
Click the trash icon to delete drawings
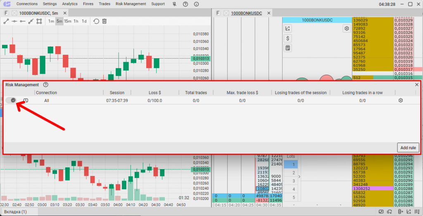[105, 21]
